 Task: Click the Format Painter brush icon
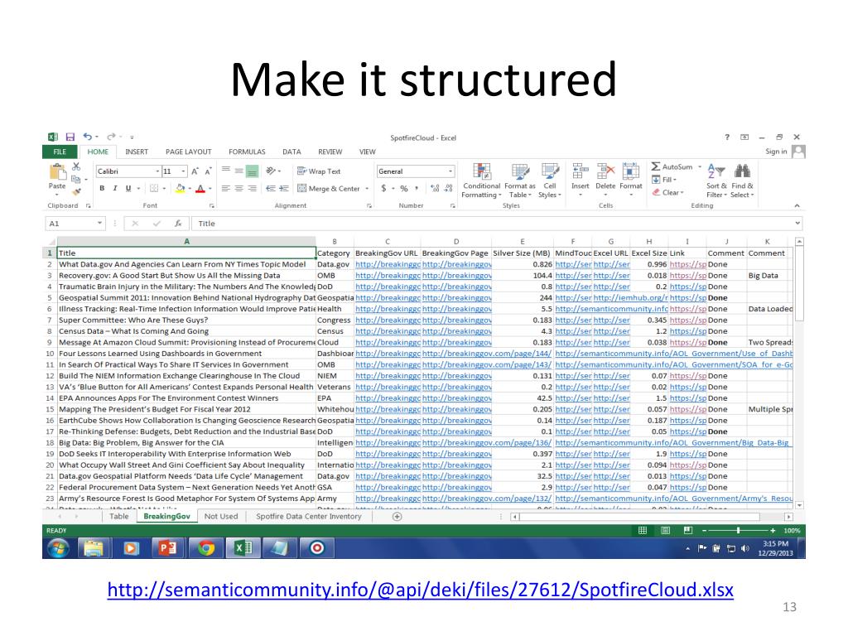click(76, 191)
